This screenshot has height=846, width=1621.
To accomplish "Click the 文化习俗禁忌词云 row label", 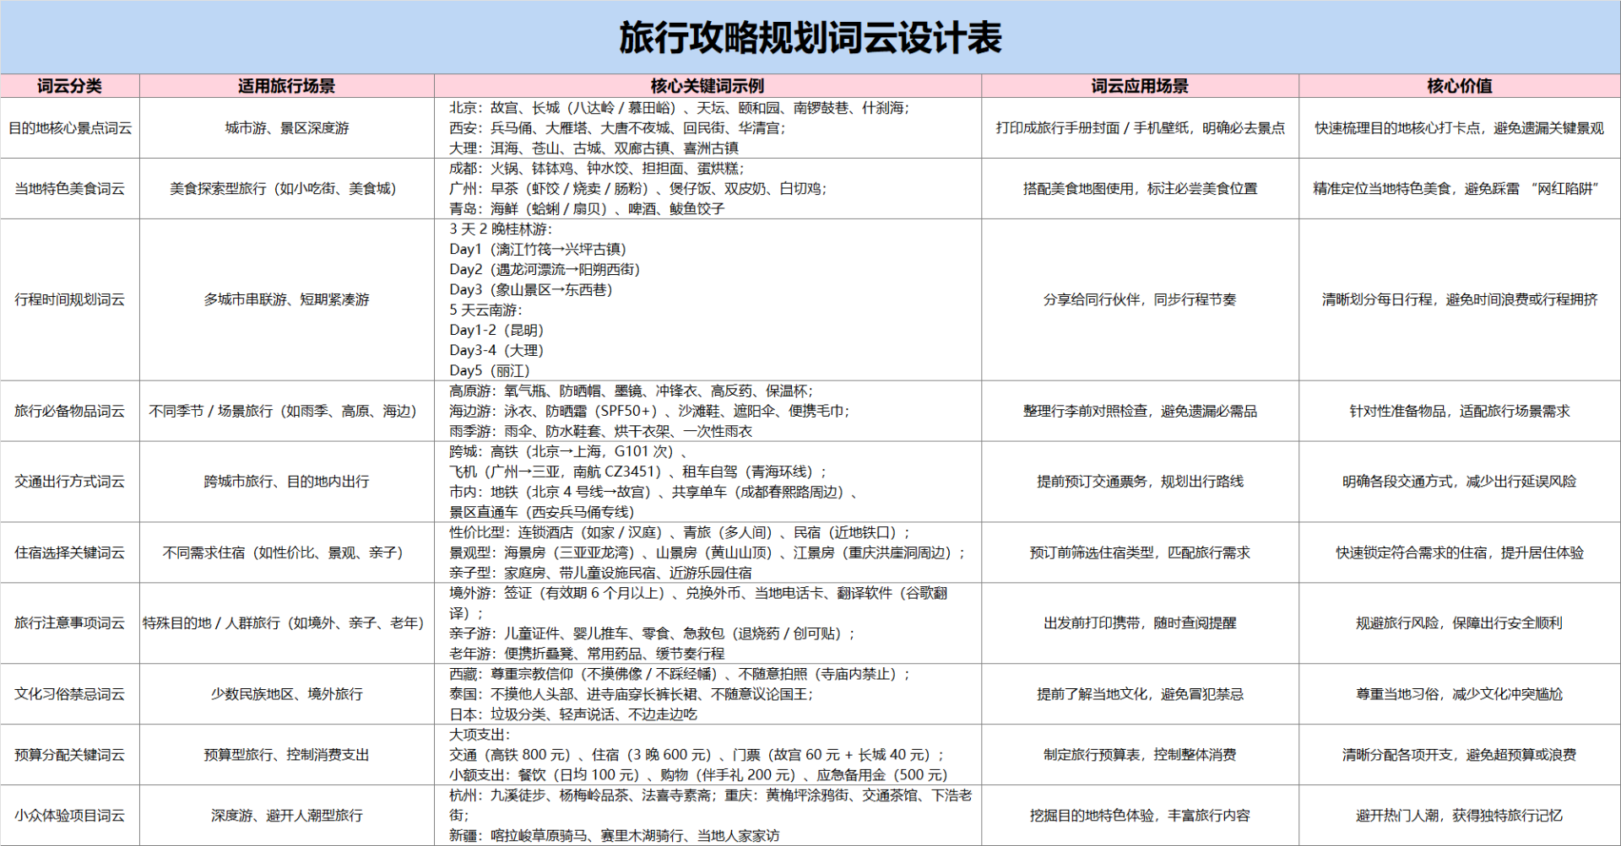I will pos(70,694).
